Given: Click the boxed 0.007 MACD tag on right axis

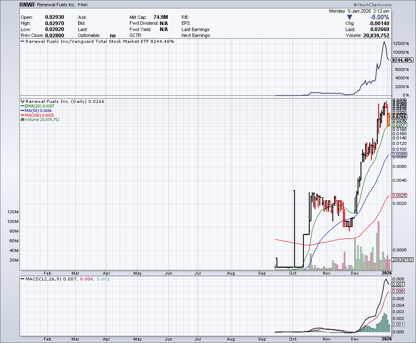Looking at the screenshot, I should click(x=398, y=284).
